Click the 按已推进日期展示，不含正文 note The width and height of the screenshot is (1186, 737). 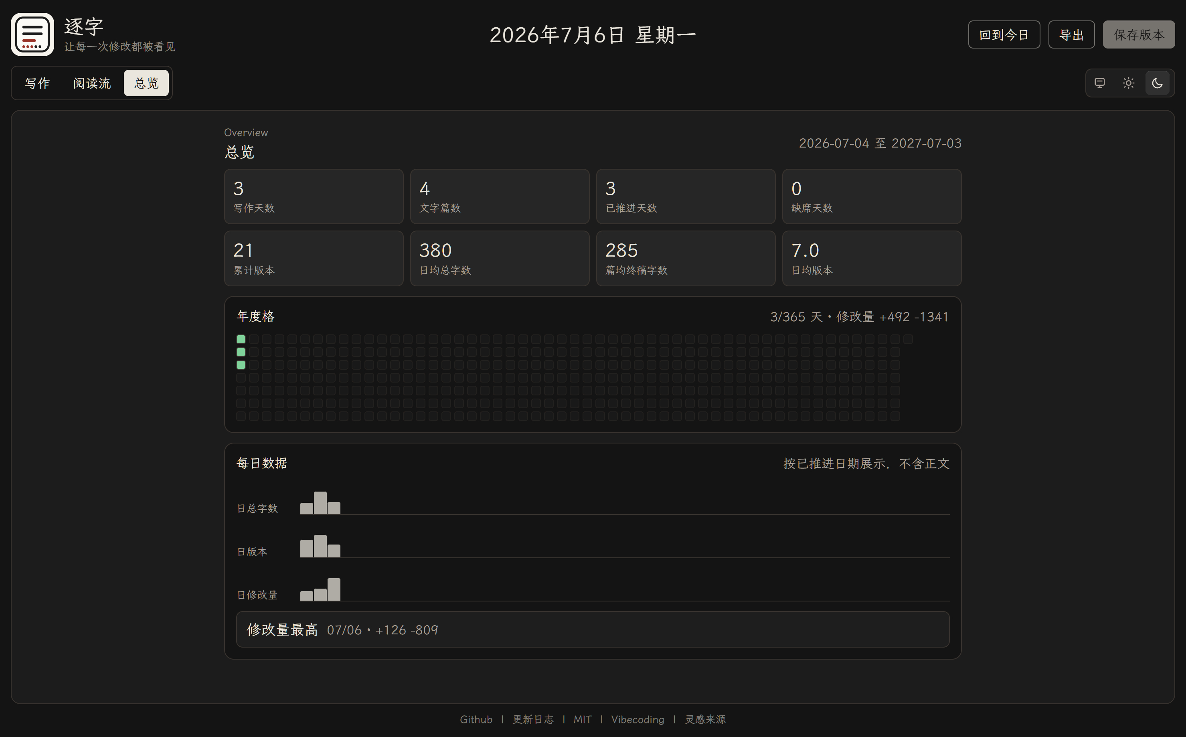tap(866, 464)
